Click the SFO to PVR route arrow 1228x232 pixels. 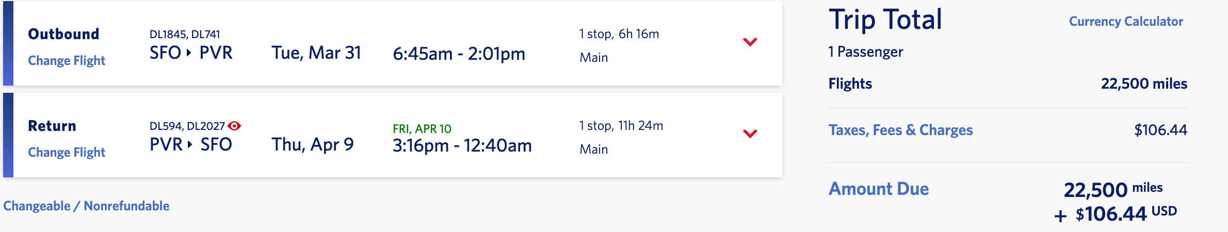click(189, 53)
